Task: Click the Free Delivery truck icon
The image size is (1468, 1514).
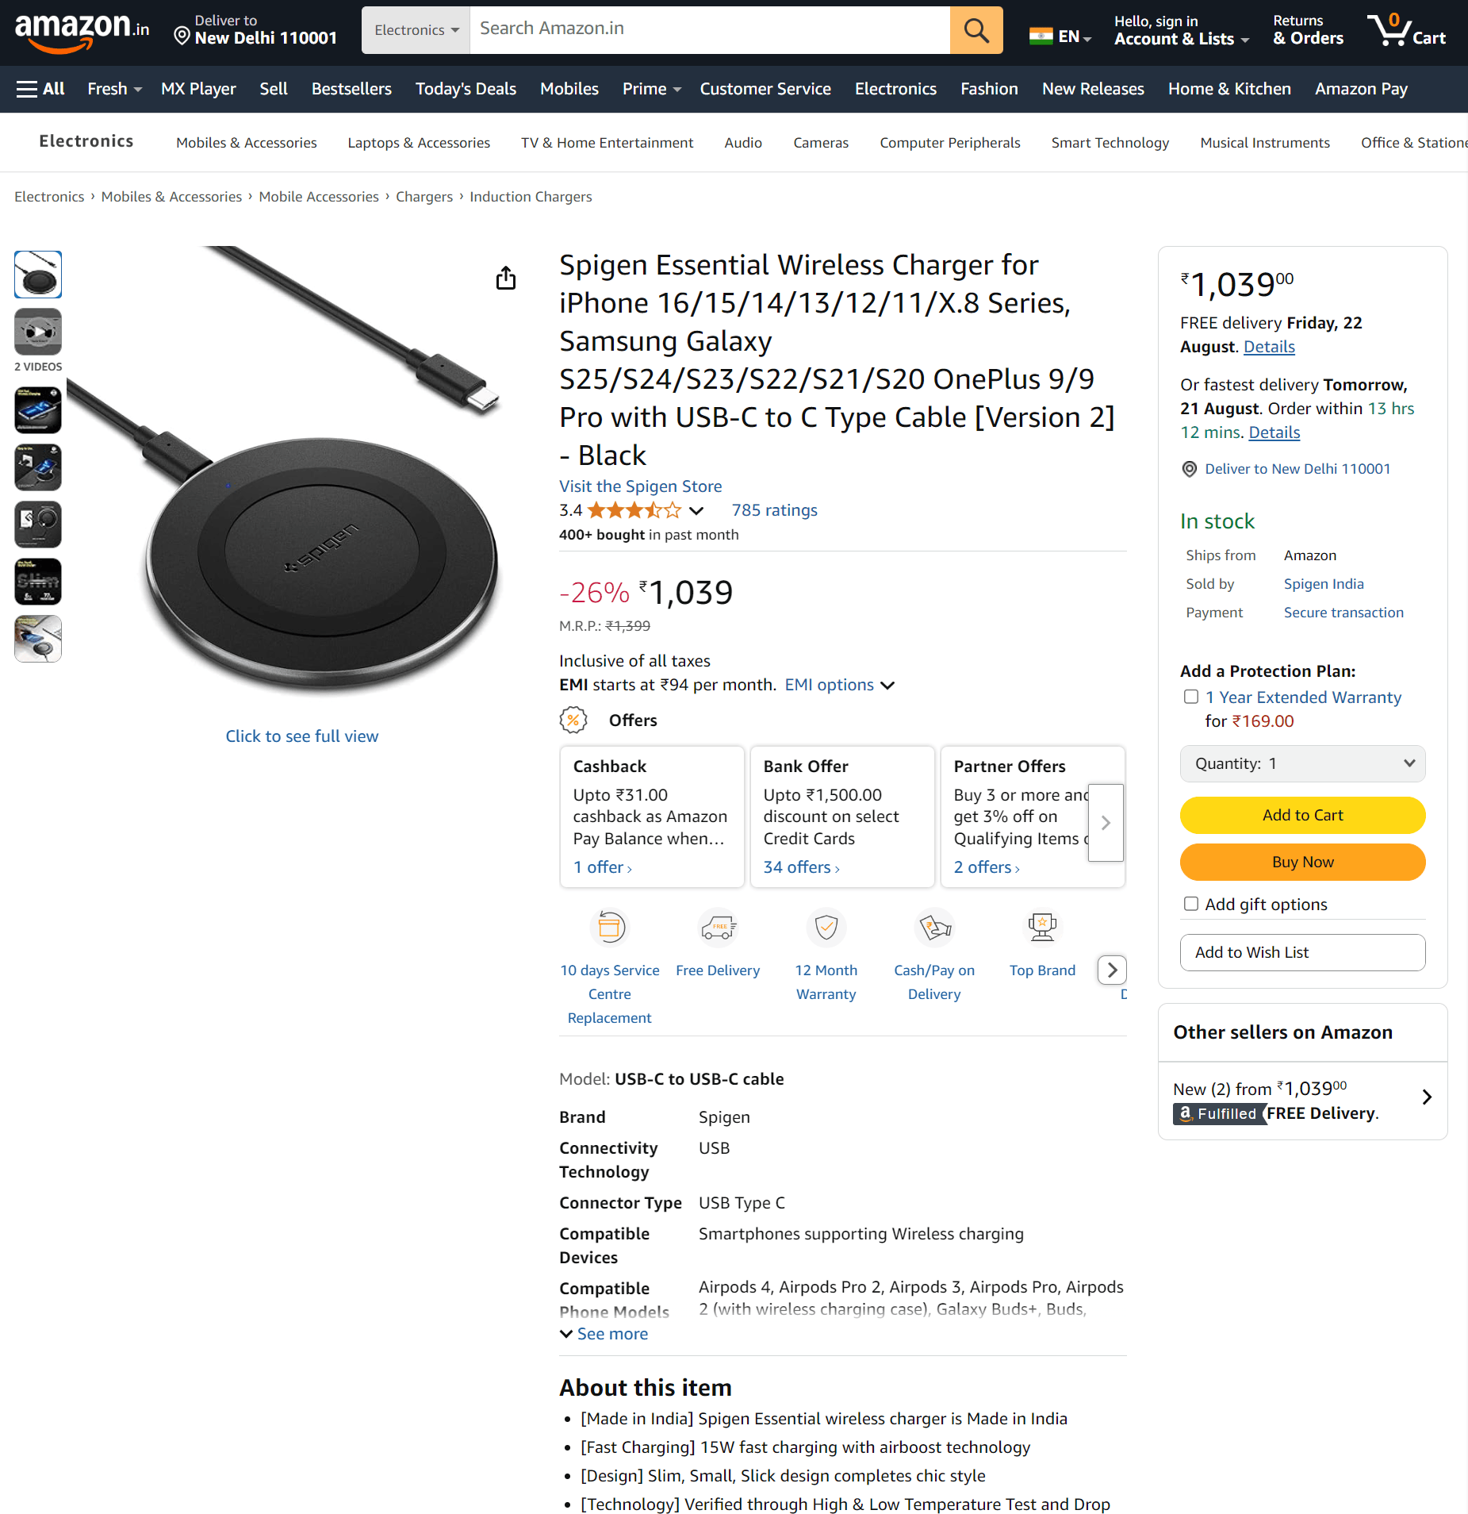Action: click(x=718, y=927)
